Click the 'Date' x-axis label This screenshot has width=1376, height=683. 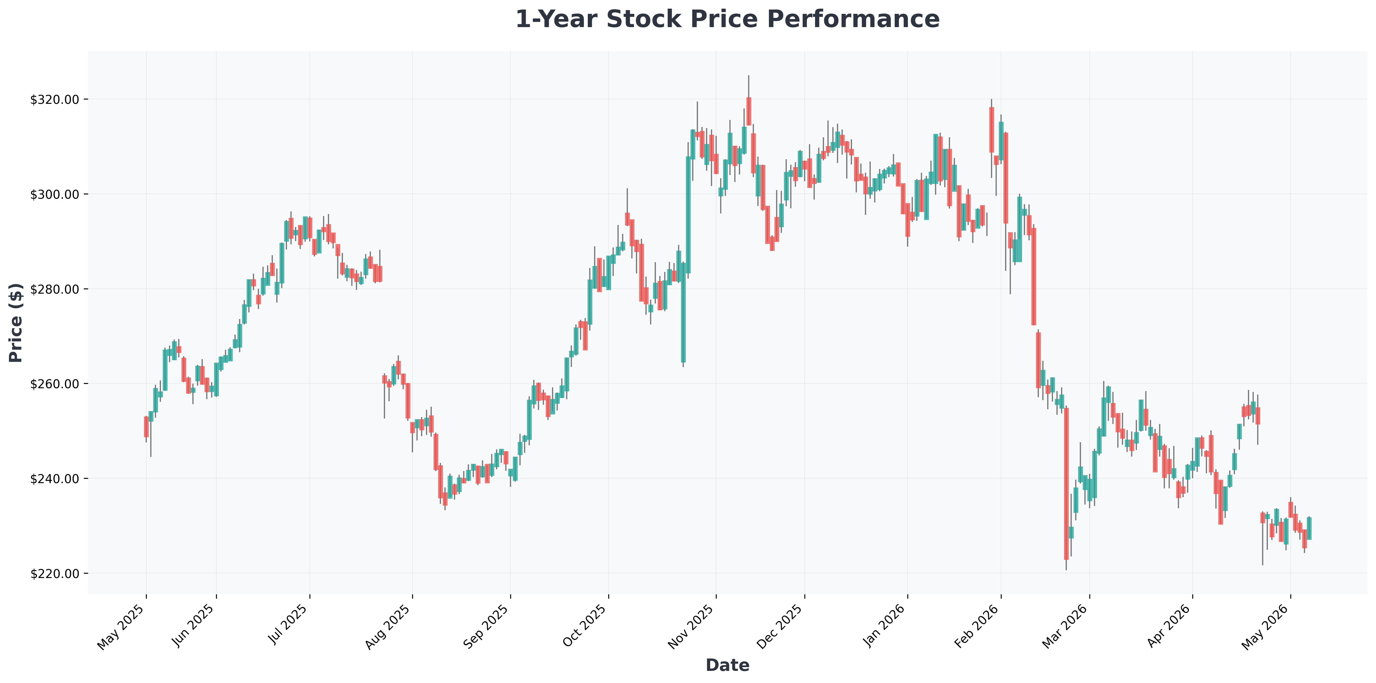pyautogui.click(x=727, y=665)
